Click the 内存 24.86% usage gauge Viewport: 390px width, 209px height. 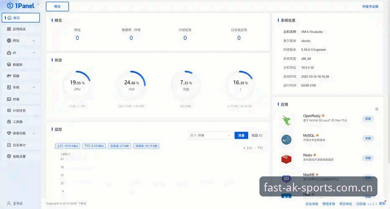131,85
